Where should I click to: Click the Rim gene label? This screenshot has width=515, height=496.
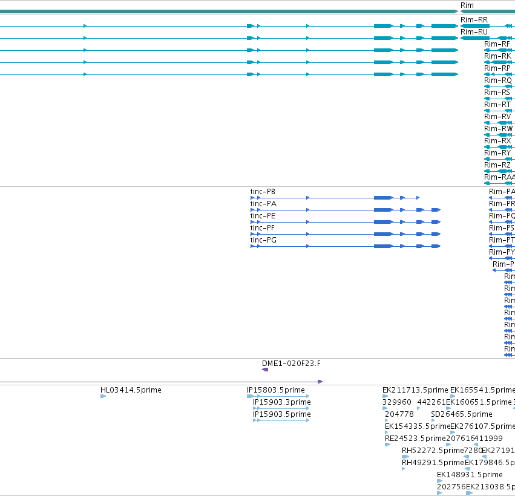tap(467, 5)
